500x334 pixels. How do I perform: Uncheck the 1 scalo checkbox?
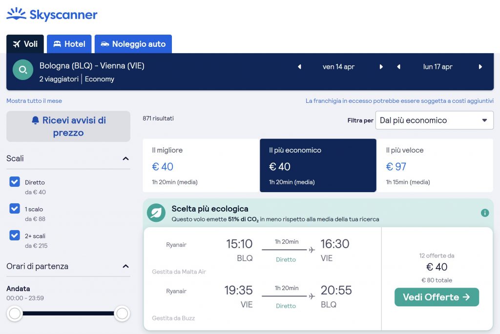click(15, 209)
